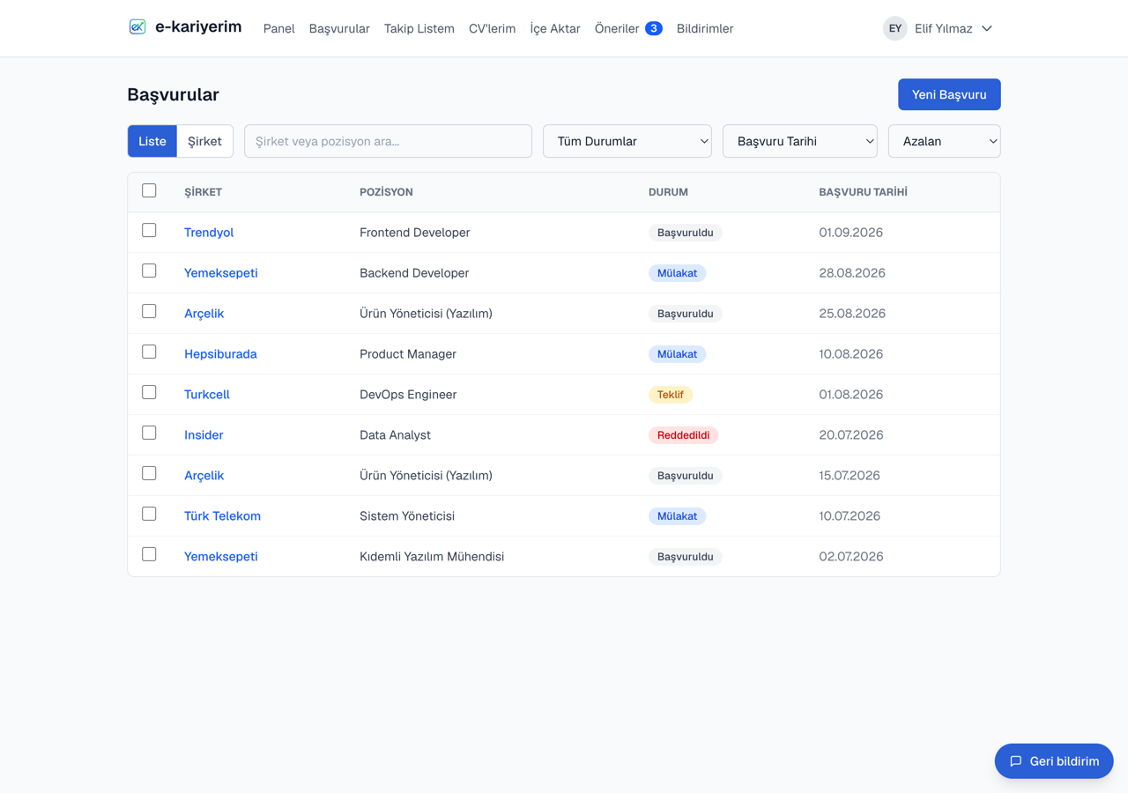
Task: Click the Yeni Başvuru button
Action: (x=949, y=94)
